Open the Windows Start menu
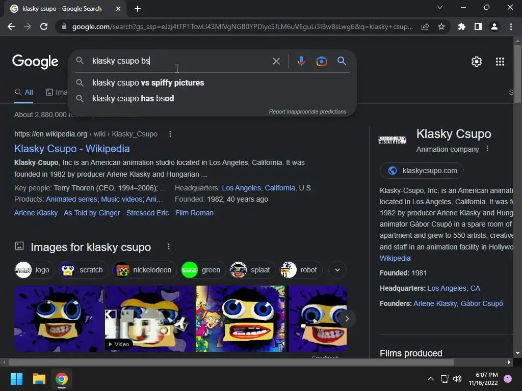 16,379
